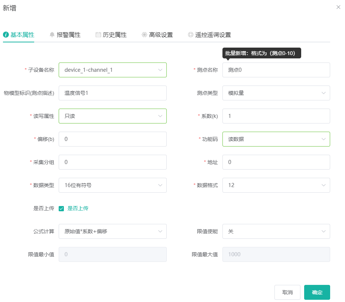Click the 测点名称 input field

(x=276, y=70)
